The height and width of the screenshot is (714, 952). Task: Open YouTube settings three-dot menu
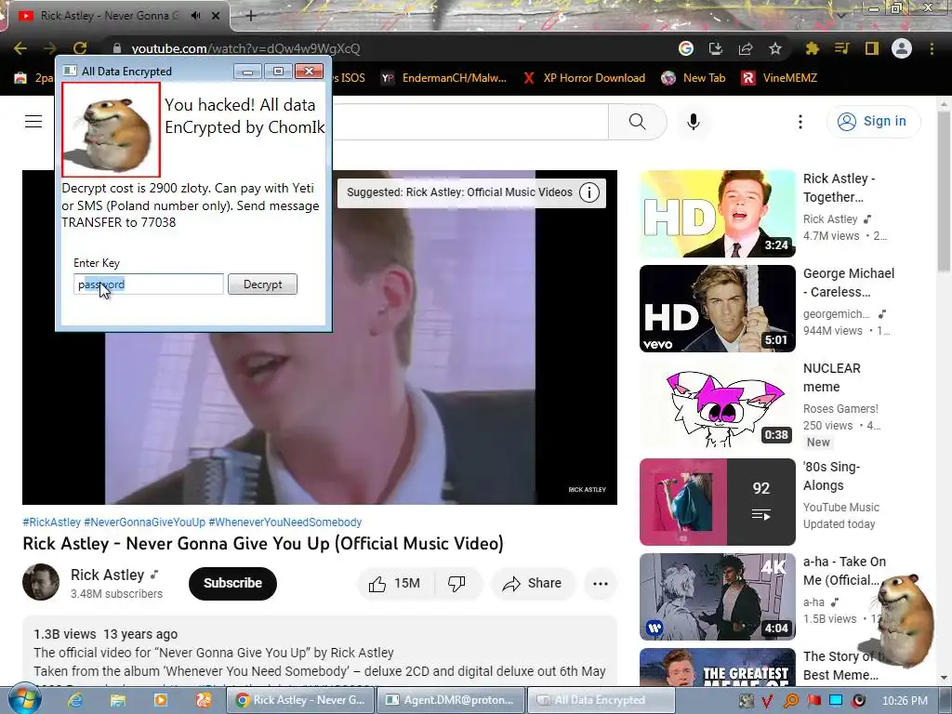coord(800,122)
